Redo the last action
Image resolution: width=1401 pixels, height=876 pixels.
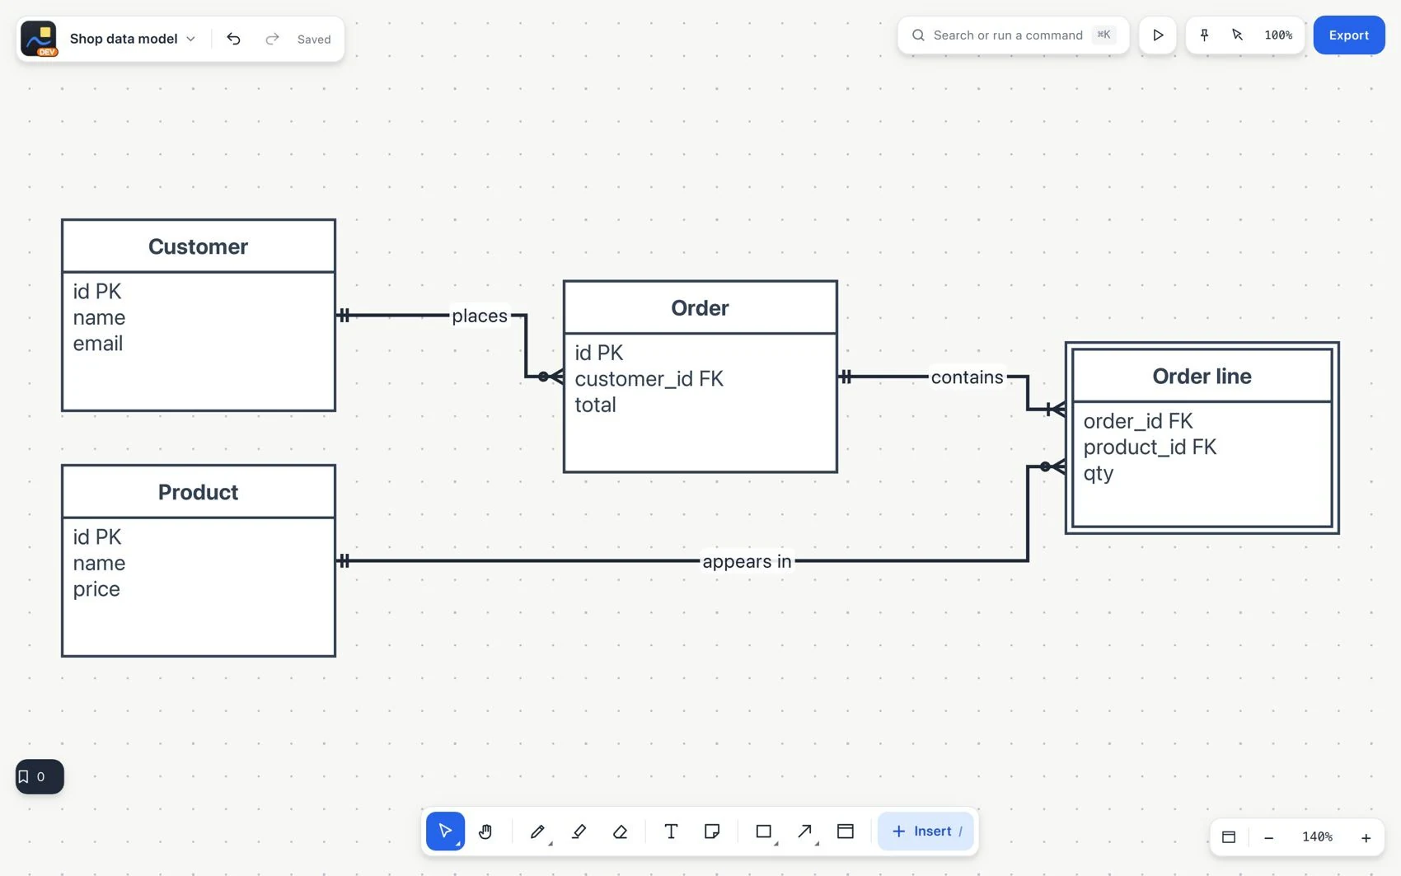pyautogui.click(x=272, y=39)
